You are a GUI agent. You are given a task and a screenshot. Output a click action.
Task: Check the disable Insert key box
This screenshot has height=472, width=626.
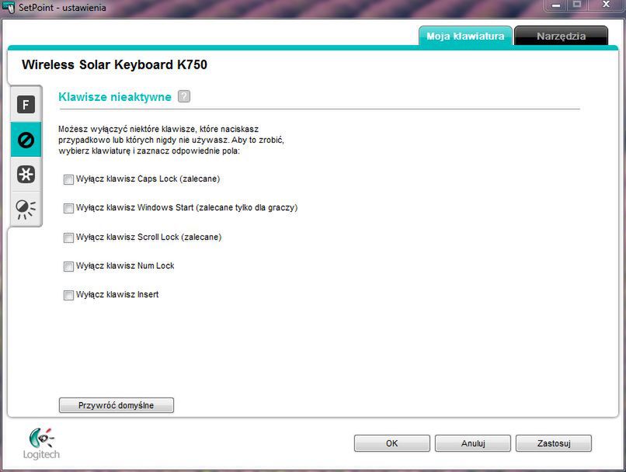click(68, 295)
